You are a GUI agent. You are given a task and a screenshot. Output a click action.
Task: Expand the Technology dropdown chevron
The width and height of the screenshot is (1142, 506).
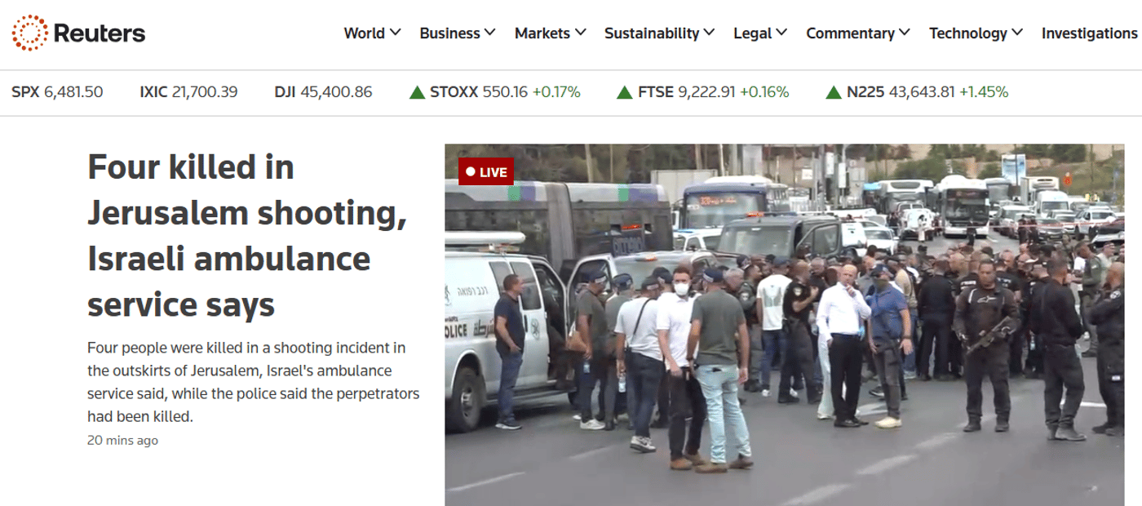(1017, 33)
